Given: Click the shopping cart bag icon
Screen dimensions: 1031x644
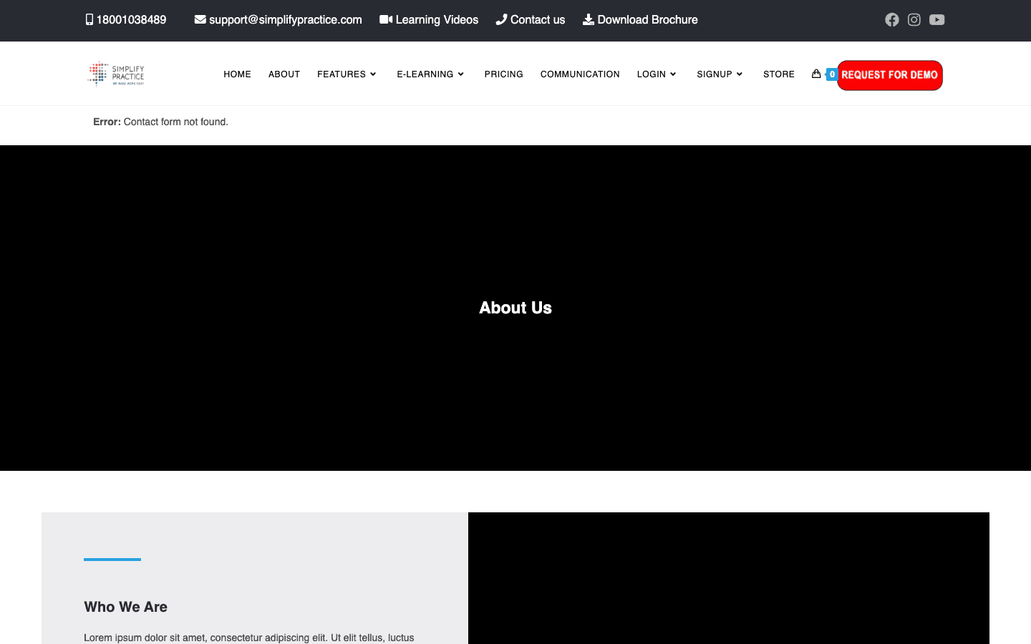Looking at the screenshot, I should (816, 74).
